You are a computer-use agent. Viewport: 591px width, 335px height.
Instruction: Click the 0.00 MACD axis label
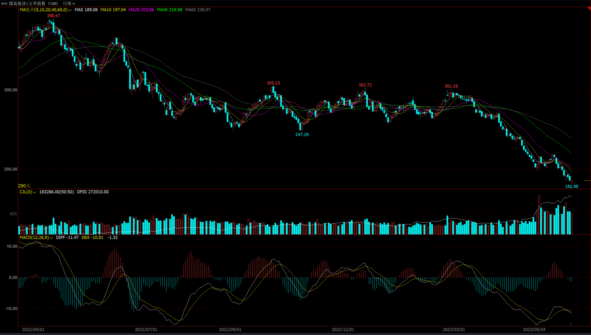pos(13,277)
